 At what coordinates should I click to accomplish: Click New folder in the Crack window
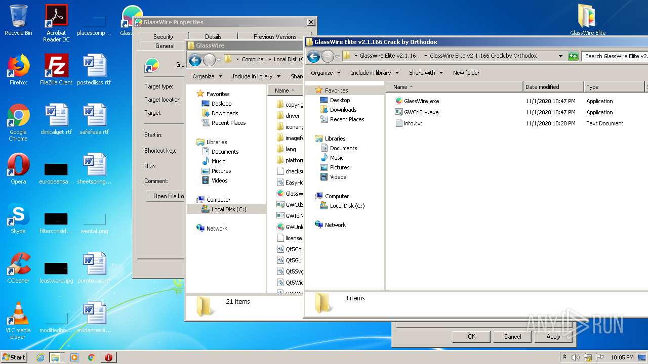466,73
